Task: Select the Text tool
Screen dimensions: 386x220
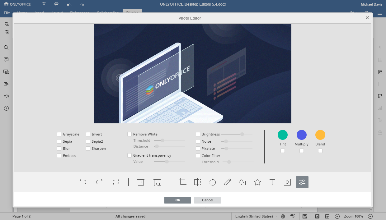Action: click(x=272, y=182)
